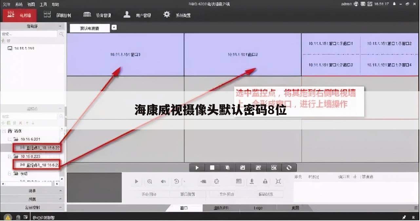The width and height of the screenshot is (420, 221).
Task: Click the rotating arrows icon in lower toolbar
Action: 217,181
